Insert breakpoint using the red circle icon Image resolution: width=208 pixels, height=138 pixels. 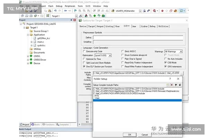click(x=162, y=11)
